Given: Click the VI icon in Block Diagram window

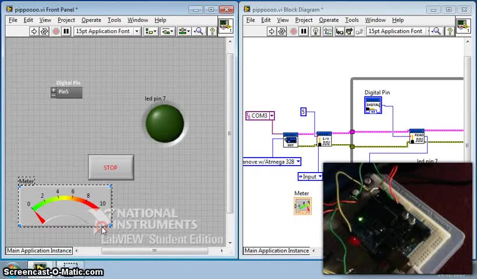Looking at the screenshot, I should [463, 26].
